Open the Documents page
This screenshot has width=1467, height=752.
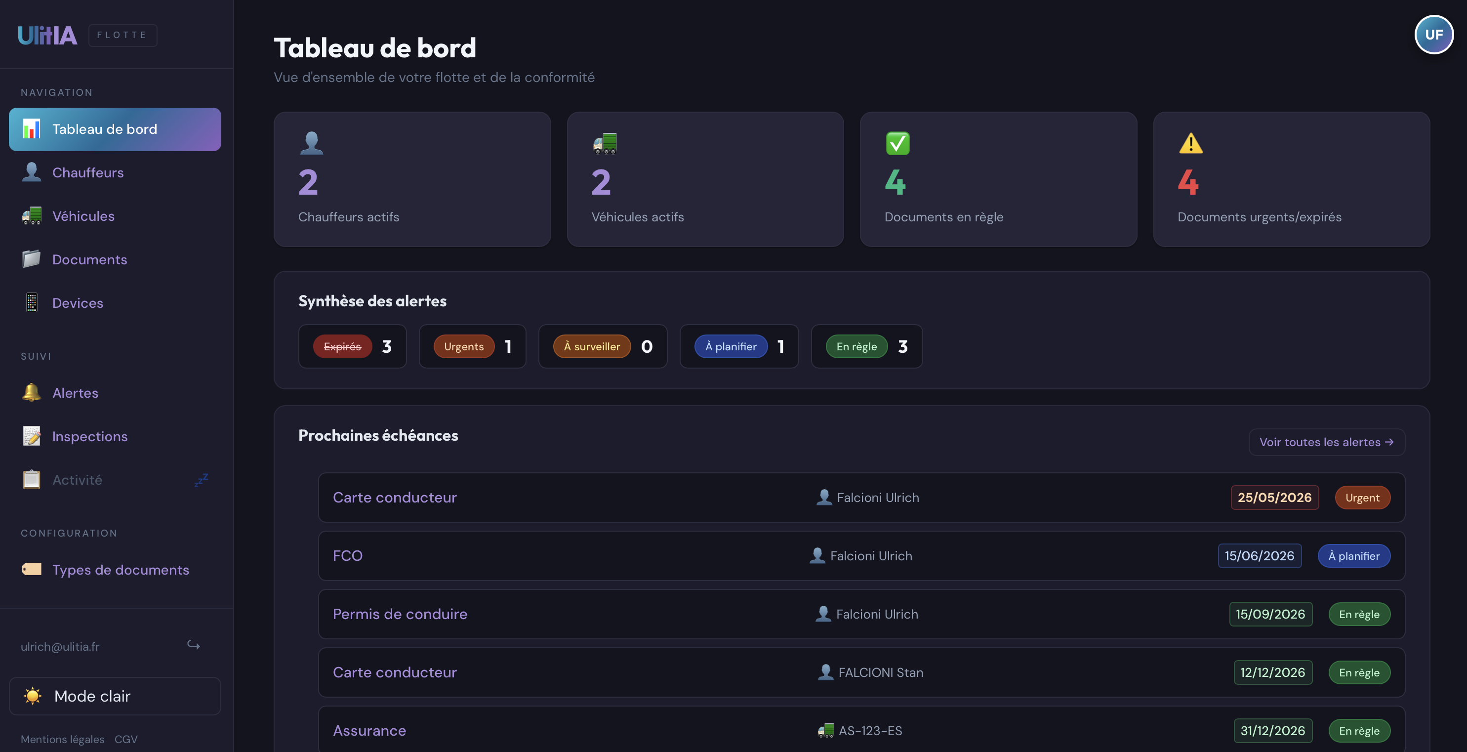tap(115, 259)
